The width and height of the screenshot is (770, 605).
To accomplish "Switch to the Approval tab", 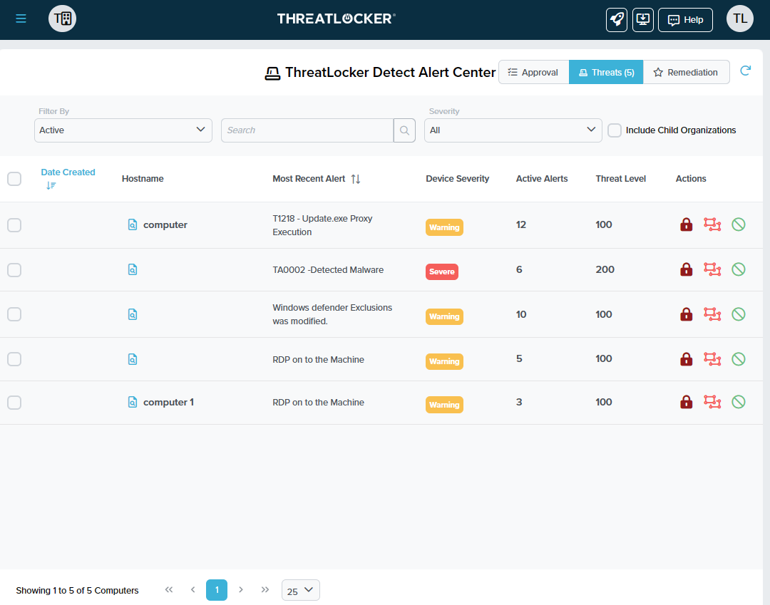I will coord(533,72).
